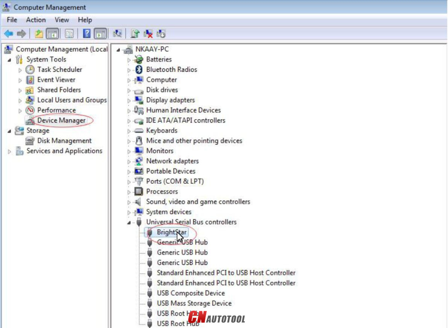Click the Keyboards category icon
This screenshot has width=448, height=328.
coord(139,131)
